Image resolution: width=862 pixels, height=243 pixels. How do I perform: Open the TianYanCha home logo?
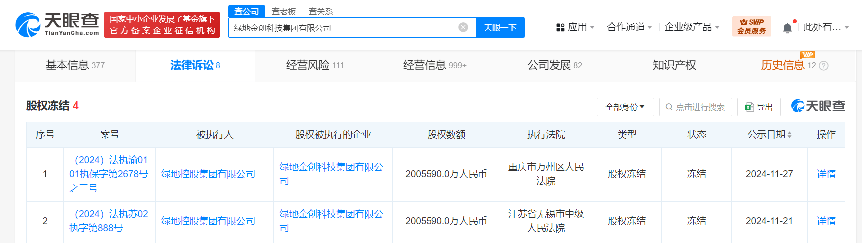[x=57, y=25]
